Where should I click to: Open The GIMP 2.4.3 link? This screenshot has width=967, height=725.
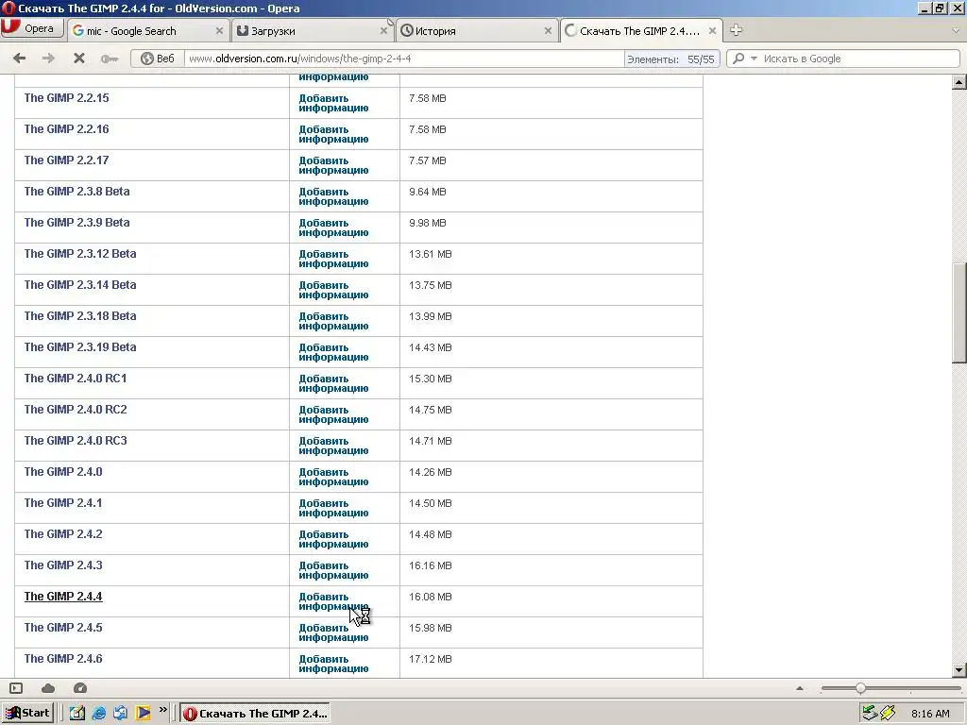coord(63,565)
